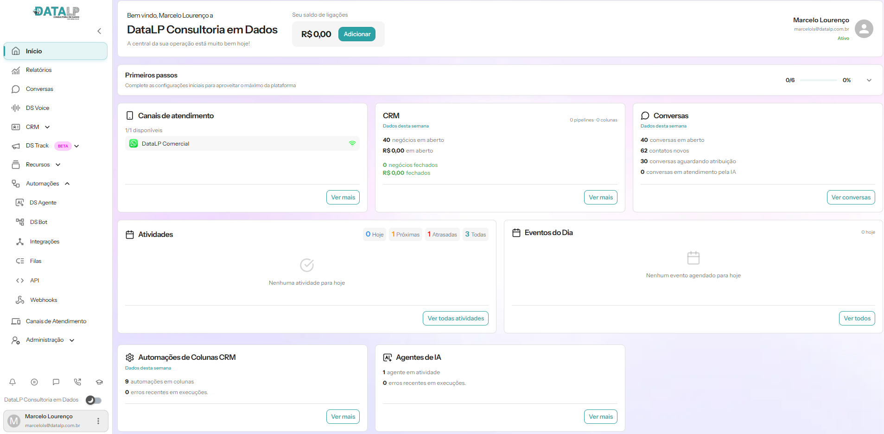Click Ver conversas button
Screen dimensions: 884x434
851,198
